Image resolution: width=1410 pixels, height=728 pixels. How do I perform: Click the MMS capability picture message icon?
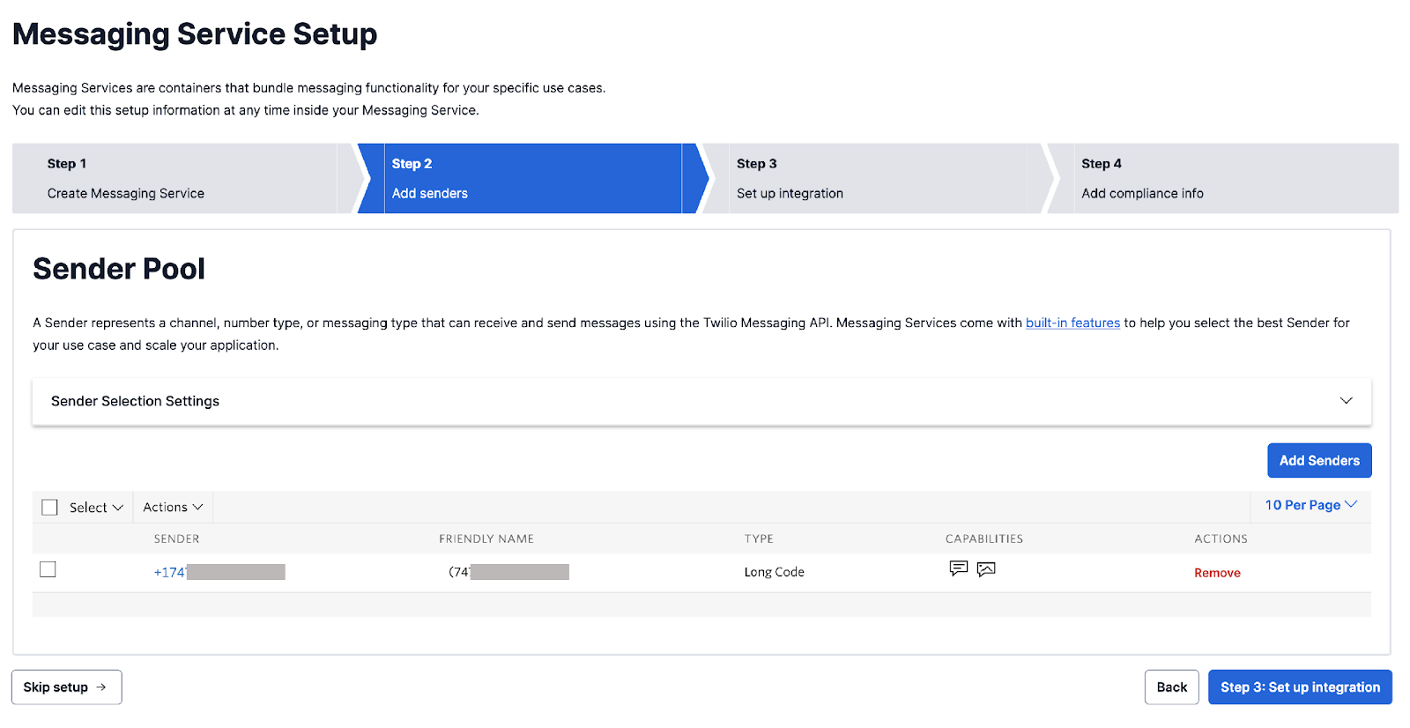(x=986, y=569)
